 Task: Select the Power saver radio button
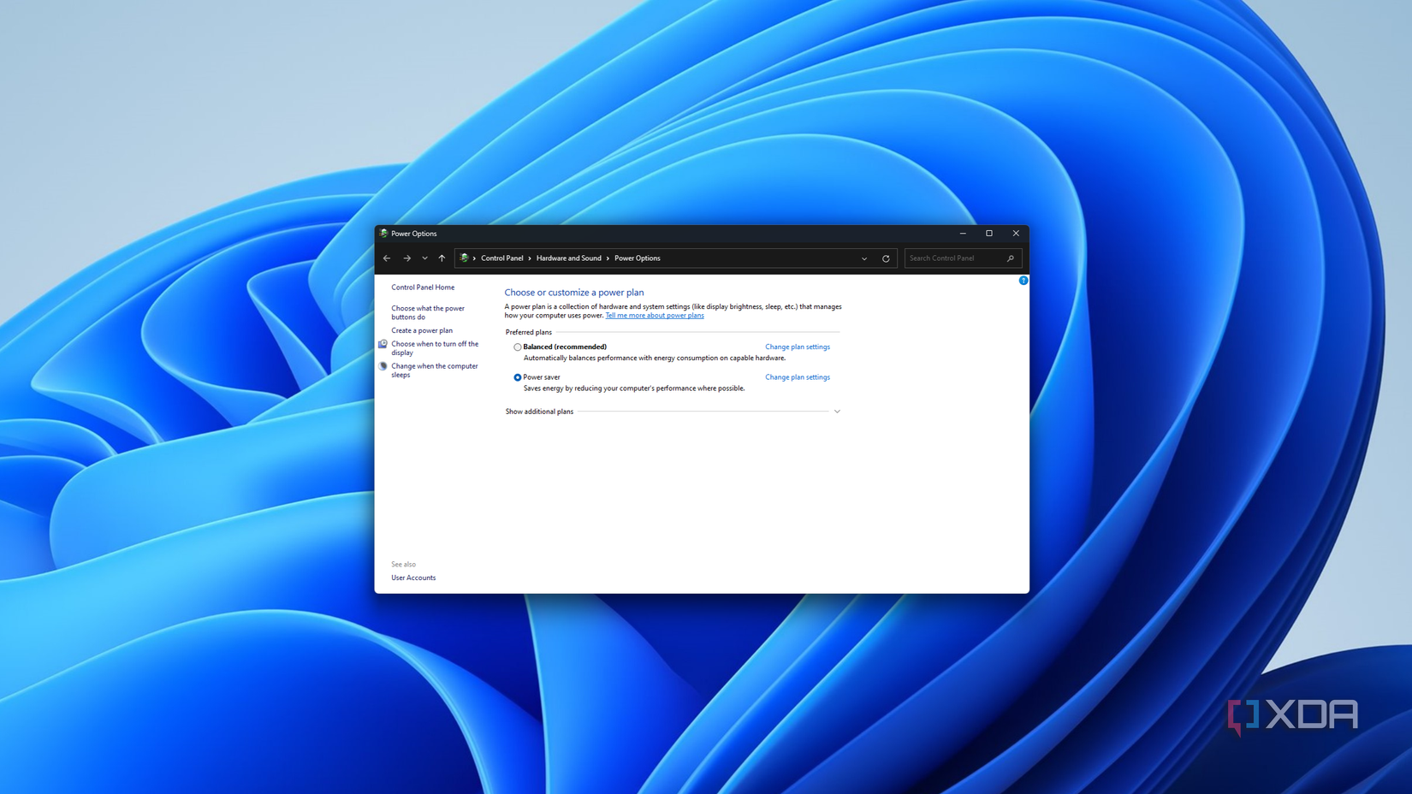pyautogui.click(x=517, y=377)
